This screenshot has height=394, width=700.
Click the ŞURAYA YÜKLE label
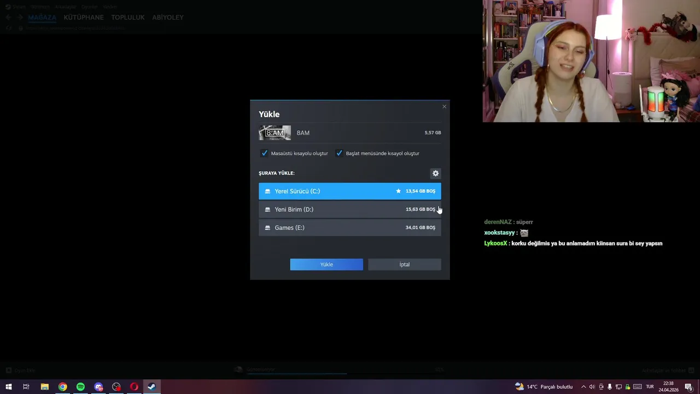277,173
